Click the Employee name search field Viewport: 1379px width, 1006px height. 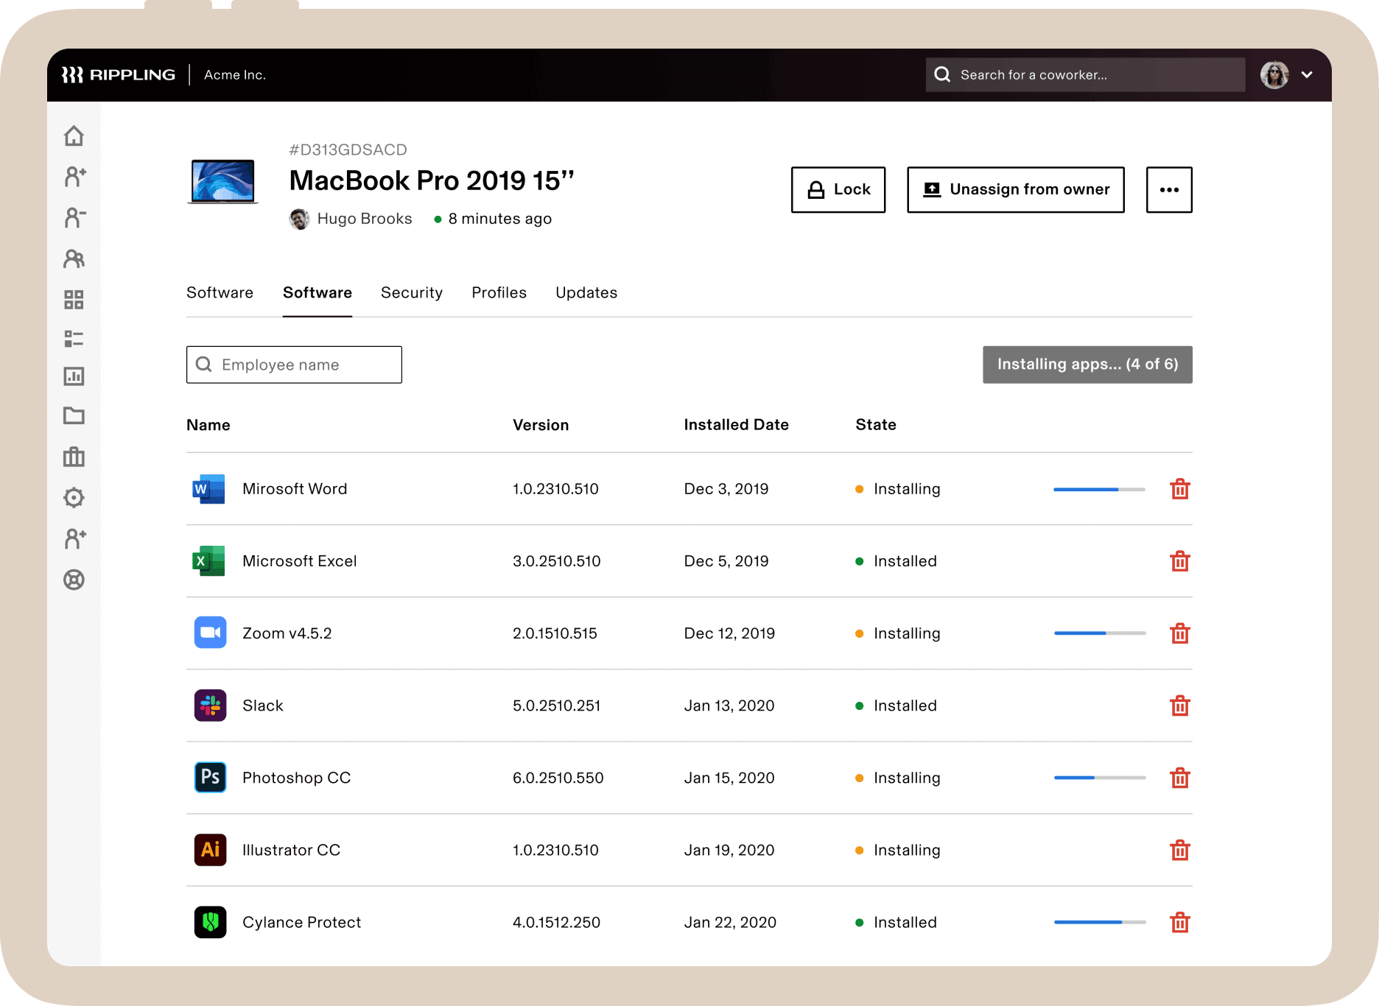[295, 365]
